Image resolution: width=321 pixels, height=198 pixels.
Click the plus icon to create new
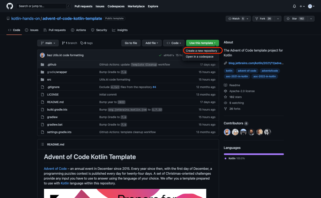[301, 6]
